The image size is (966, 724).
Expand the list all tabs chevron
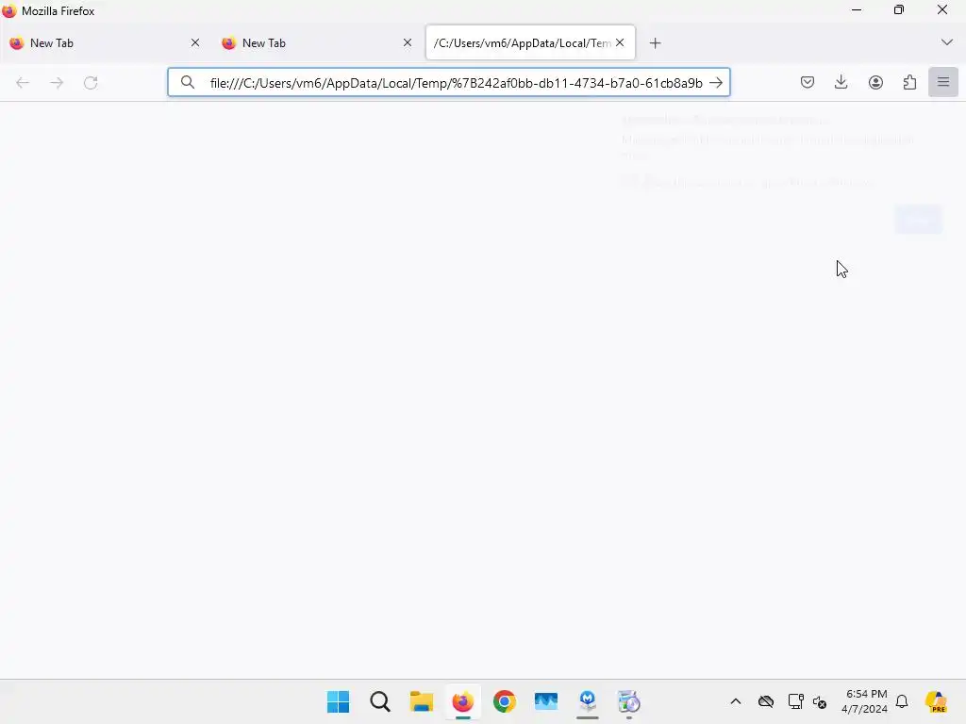click(947, 42)
